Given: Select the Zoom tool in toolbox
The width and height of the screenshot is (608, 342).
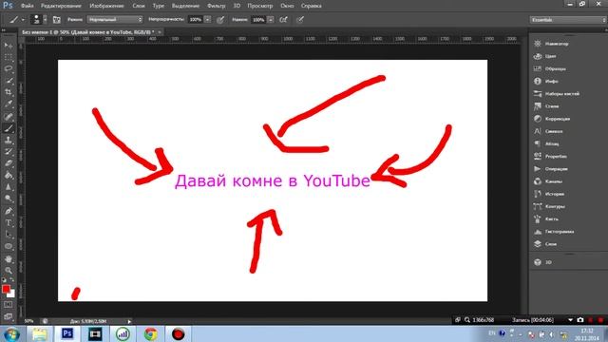Looking at the screenshot, I should (x=9, y=270).
